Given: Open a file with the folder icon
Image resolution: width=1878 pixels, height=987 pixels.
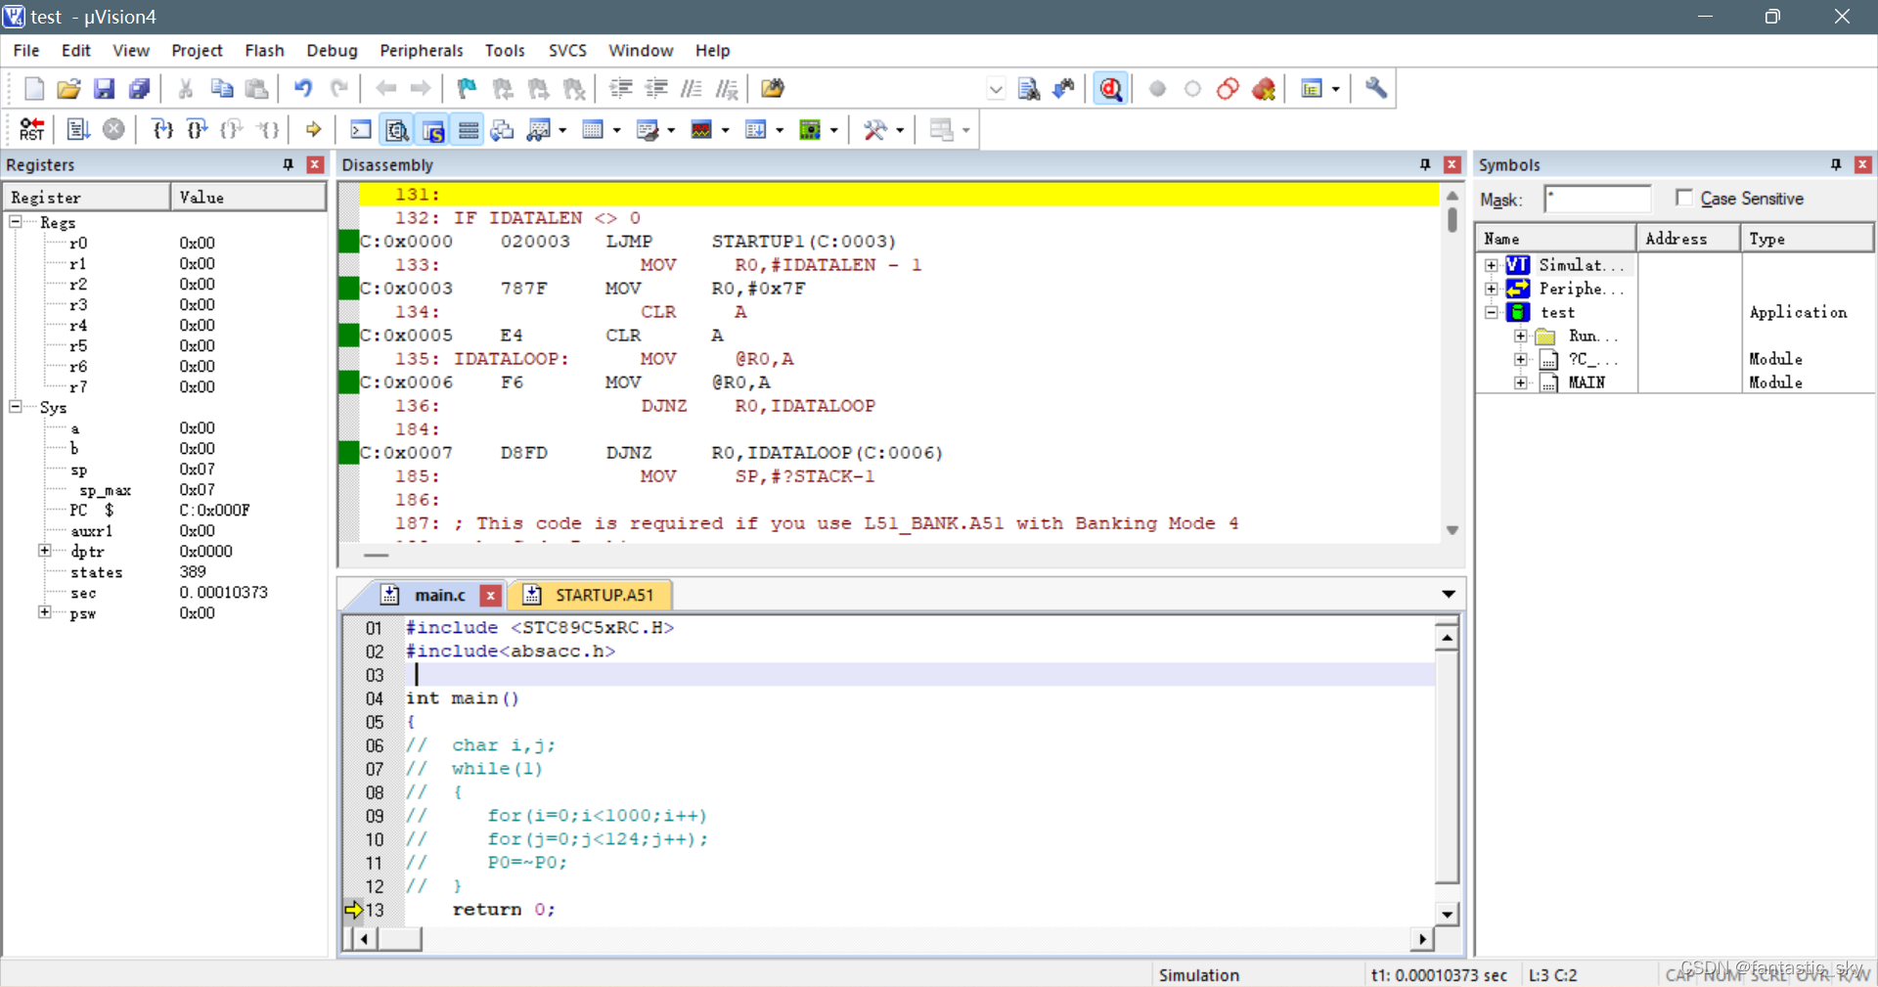Looking at the screenshot, I should (68, 88).
